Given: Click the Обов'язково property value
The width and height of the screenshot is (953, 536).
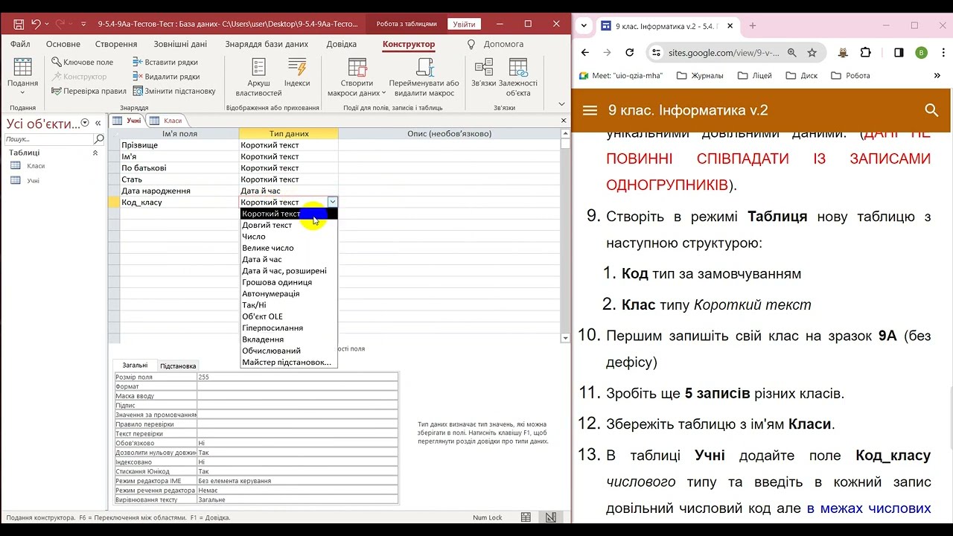Looking at the screenshot, I should point(297,443).
